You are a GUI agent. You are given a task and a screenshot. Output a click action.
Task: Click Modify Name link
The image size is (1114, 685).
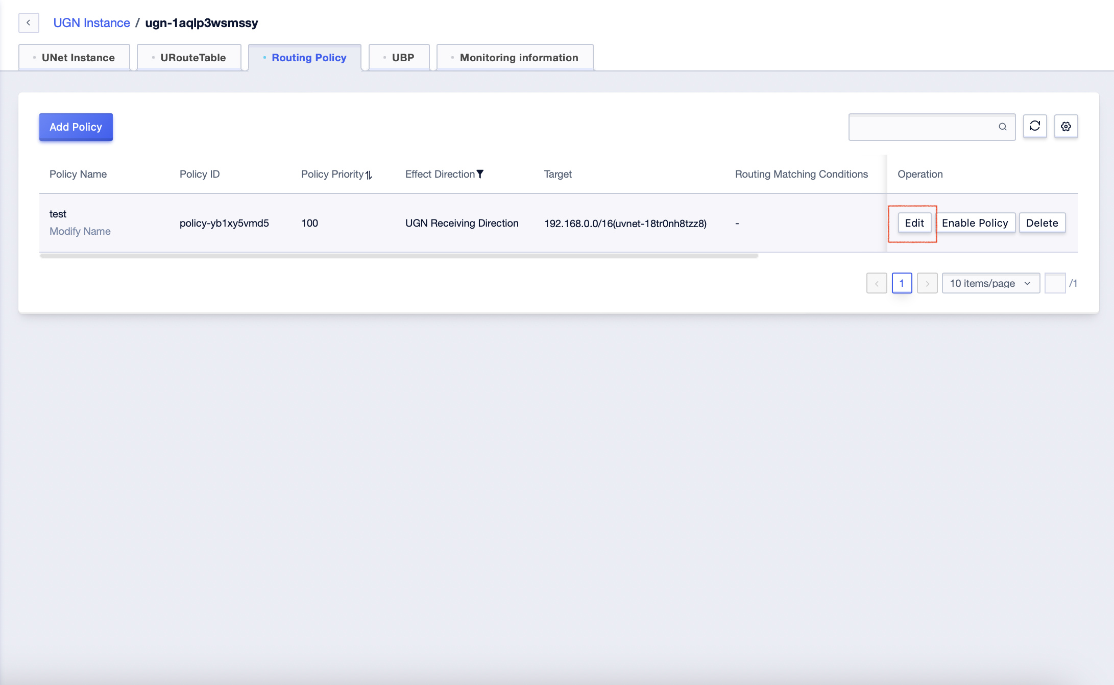80,231
